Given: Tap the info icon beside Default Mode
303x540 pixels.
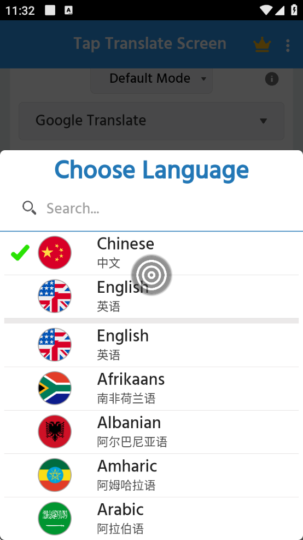Looking at the screenshot, I should click(272, 79).
